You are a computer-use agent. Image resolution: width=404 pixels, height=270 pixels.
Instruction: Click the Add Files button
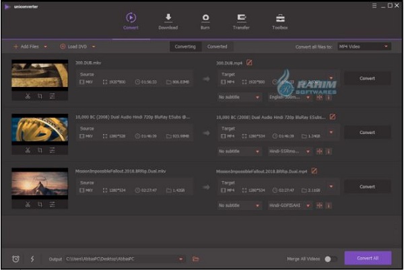(x=26, y=46)
